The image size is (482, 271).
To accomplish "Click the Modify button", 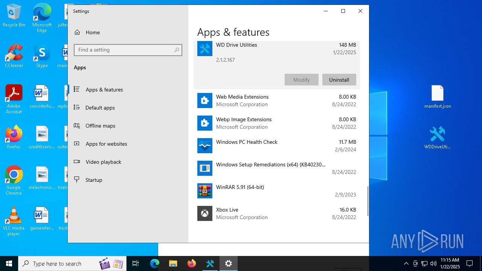I will point(302,80).
